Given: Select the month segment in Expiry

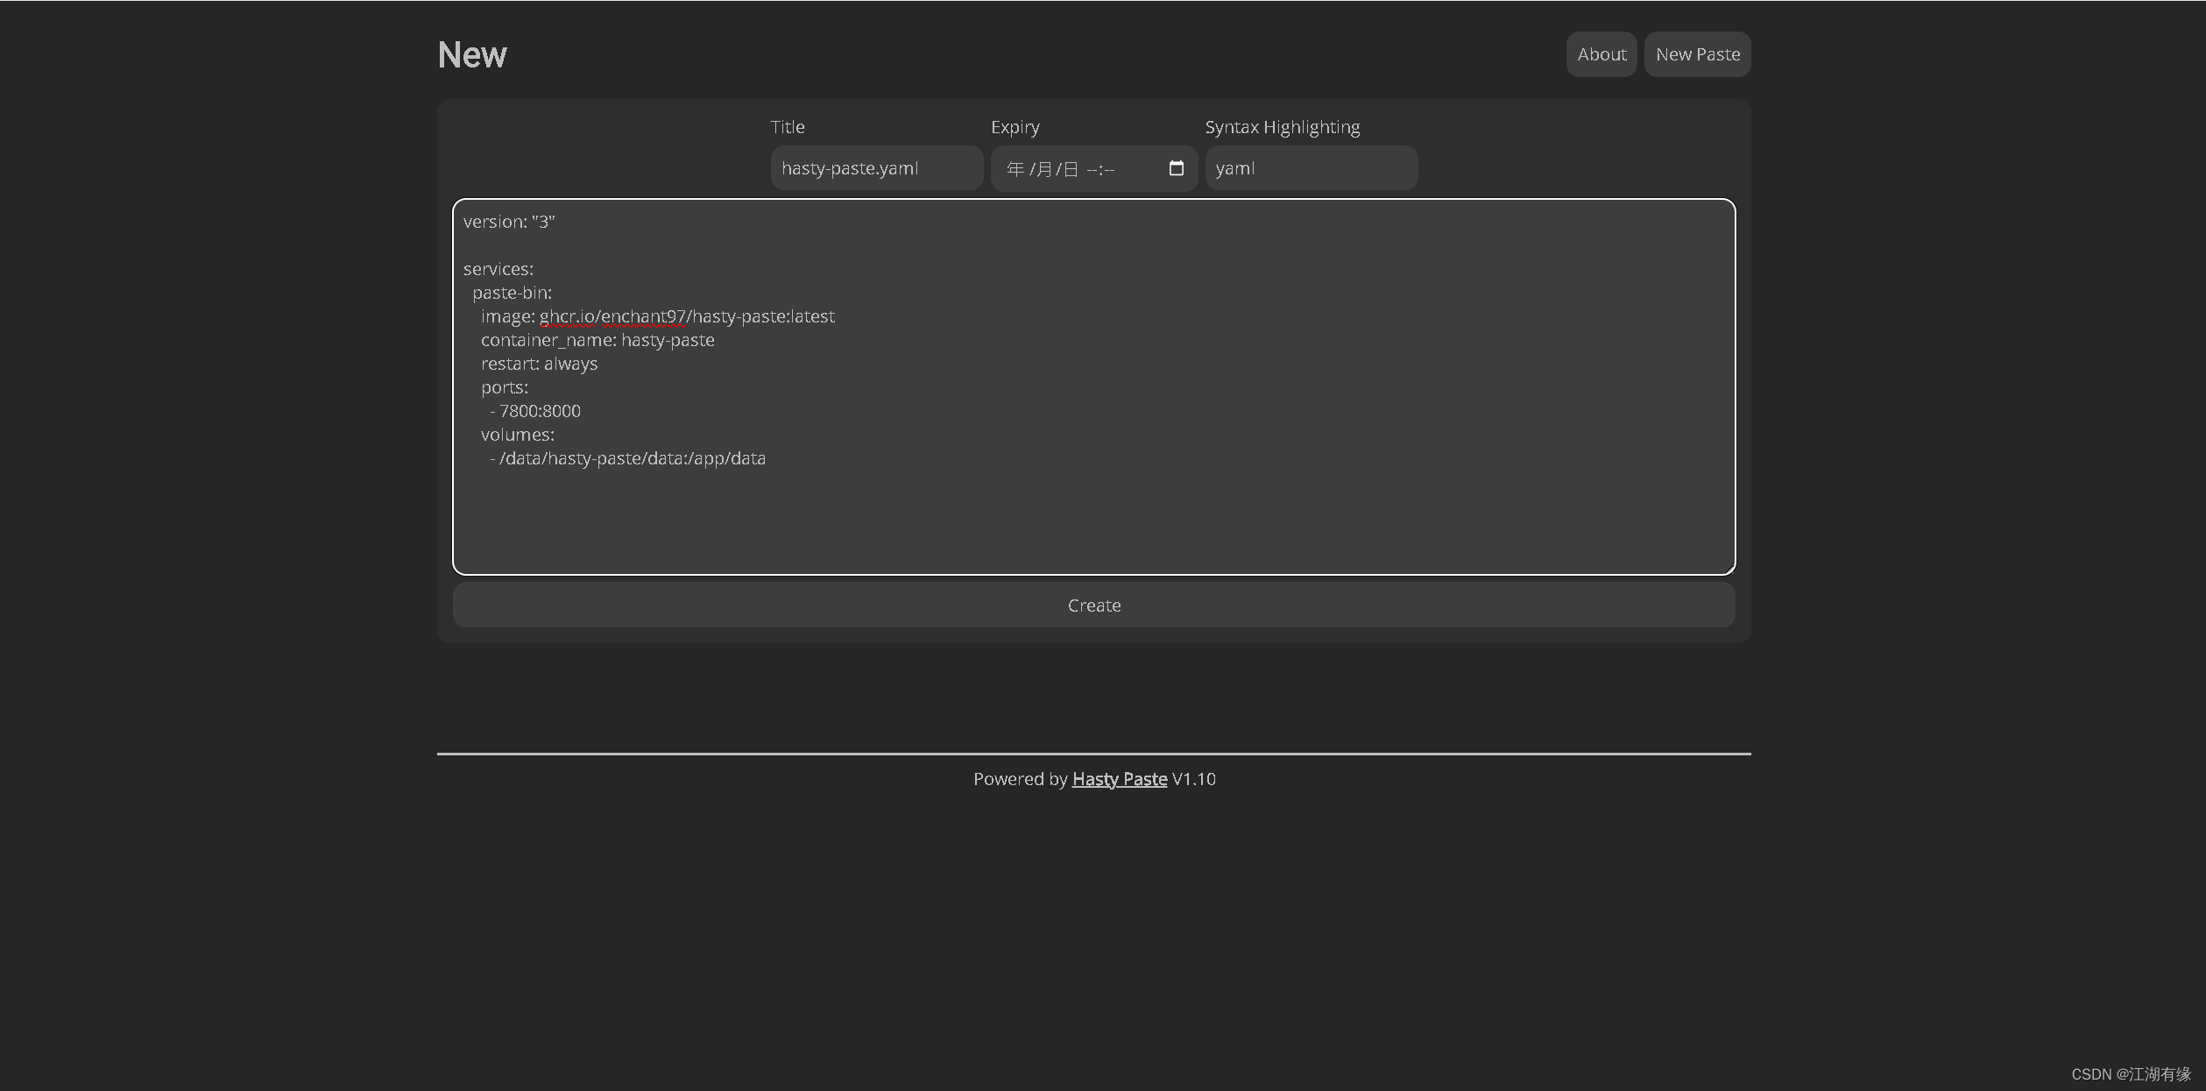Looking at the screenshot, I should [1044, 169].
